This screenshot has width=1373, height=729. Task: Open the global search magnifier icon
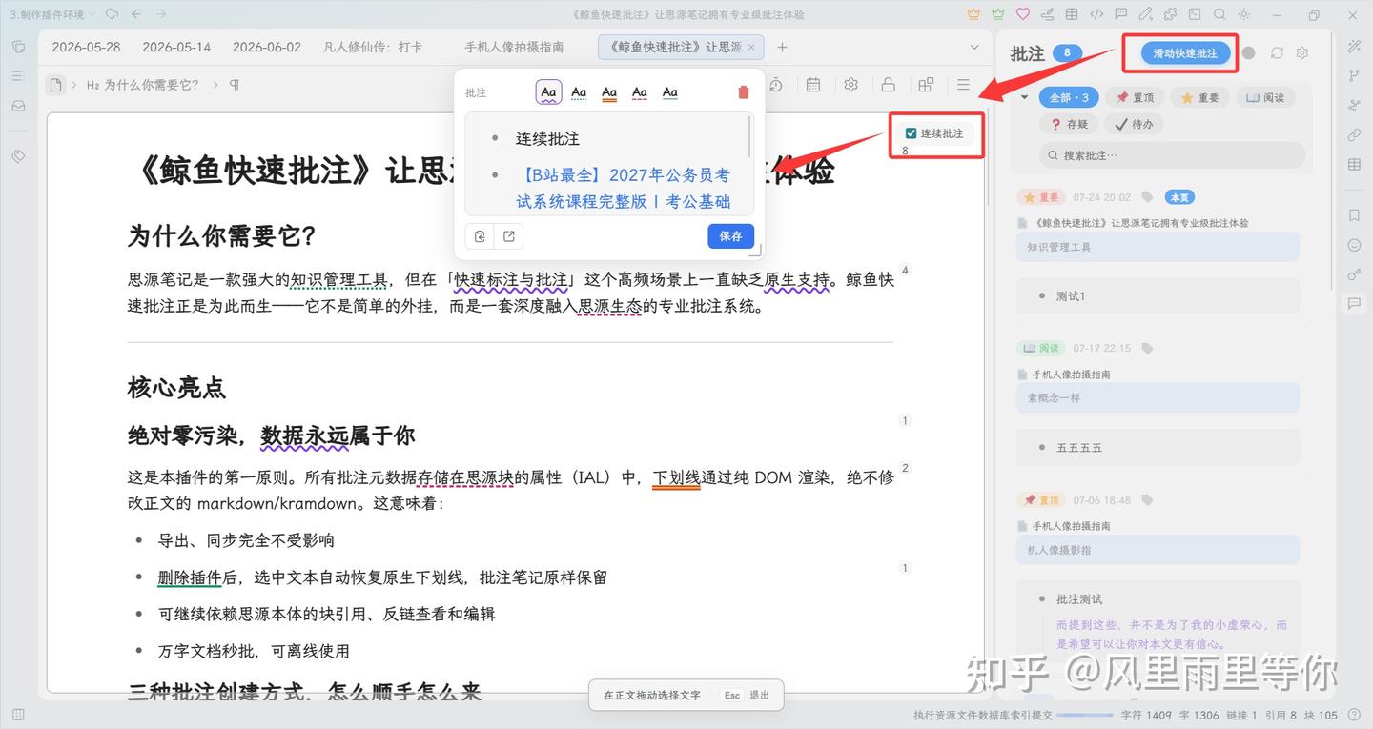[x=1219, y=14]
